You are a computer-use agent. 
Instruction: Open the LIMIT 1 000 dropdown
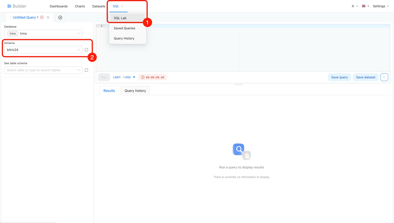point(124,77)
